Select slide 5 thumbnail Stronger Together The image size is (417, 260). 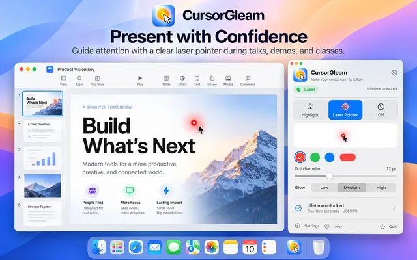coord(42,214)
